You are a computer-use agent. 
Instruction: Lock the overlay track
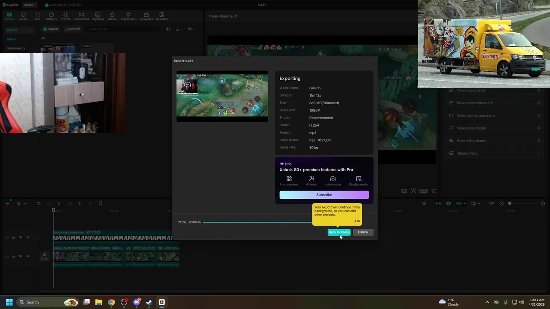(13, 237)
